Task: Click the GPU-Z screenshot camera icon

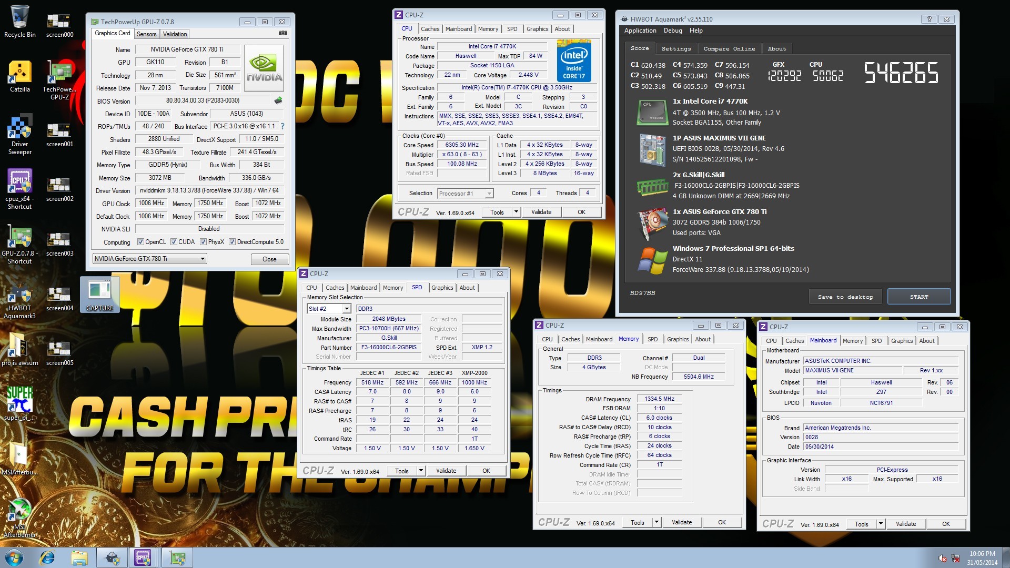Action: 283,33
